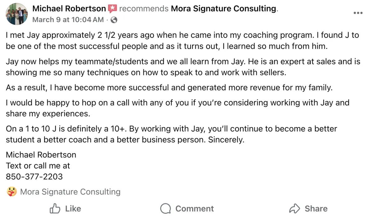Open Mora Signature Consulting page in header

[x=223, y=9]
